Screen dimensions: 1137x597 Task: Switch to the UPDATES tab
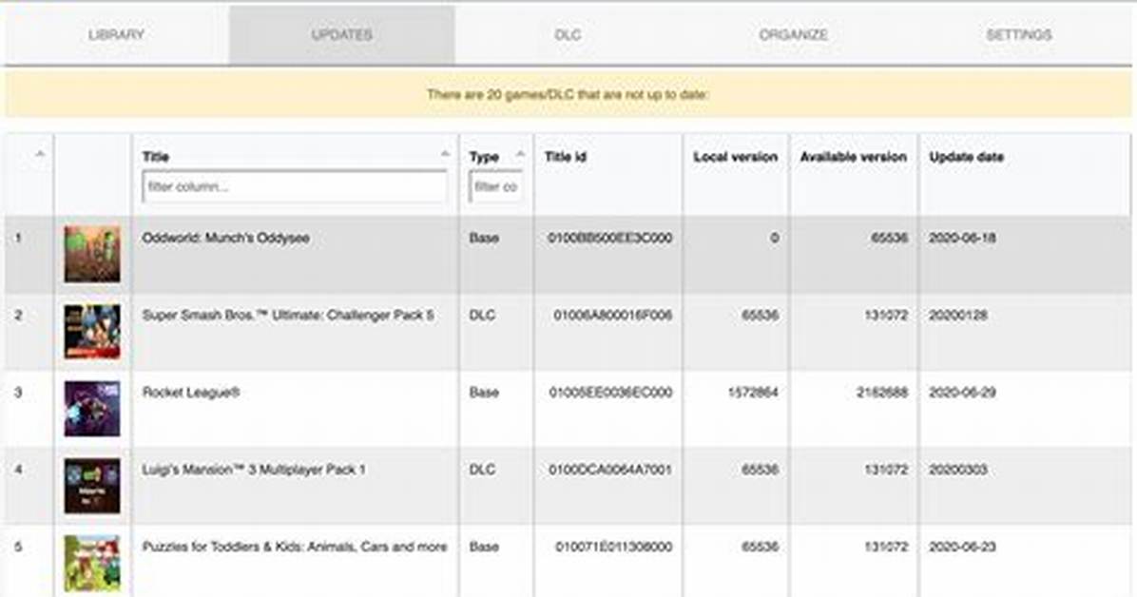click(341, 35)
